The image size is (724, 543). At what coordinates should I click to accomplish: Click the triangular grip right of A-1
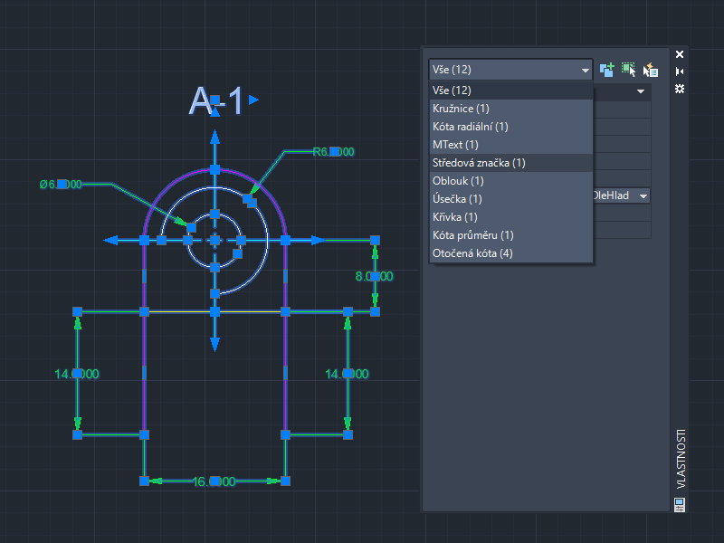(x=254, y=100)
